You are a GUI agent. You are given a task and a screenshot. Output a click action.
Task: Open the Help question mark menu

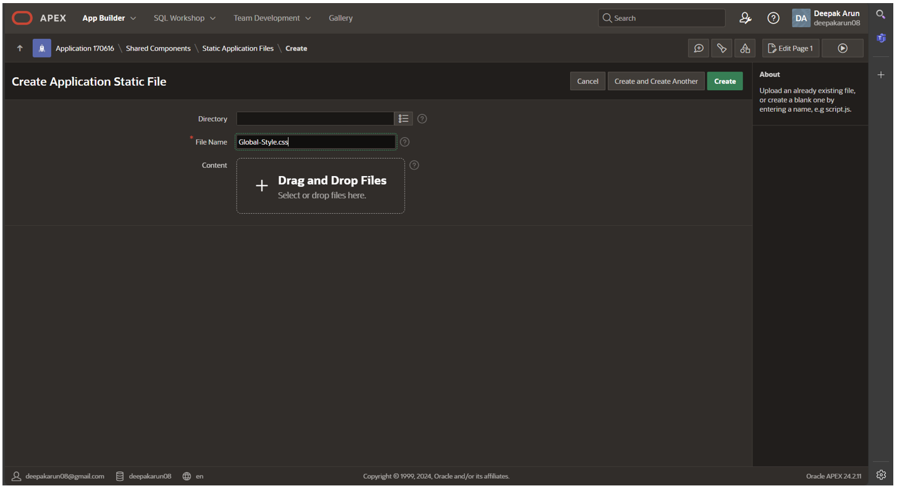tap(773, 18)
